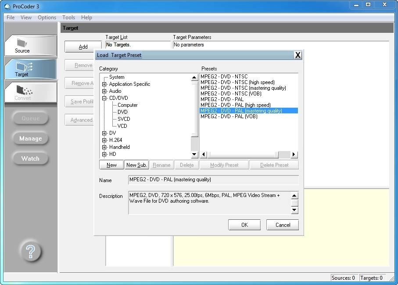This screenshot has height=285, width=398.
Task: Cancel the Load Target Preset dialog
Action: tap(283, 225)
